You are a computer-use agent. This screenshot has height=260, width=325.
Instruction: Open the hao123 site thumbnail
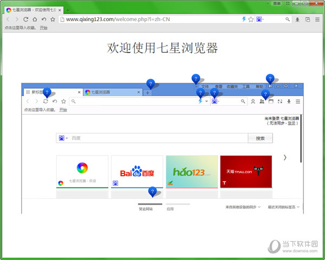[x=192, y=171]
